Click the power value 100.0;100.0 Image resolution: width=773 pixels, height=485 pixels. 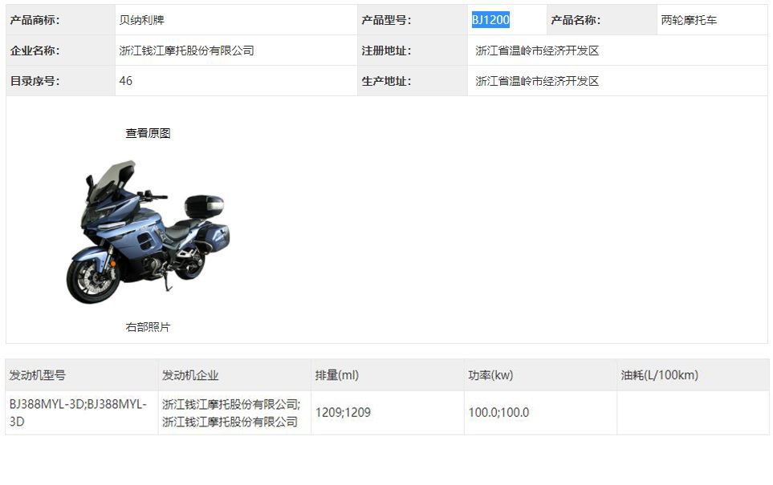coord(498,413)
